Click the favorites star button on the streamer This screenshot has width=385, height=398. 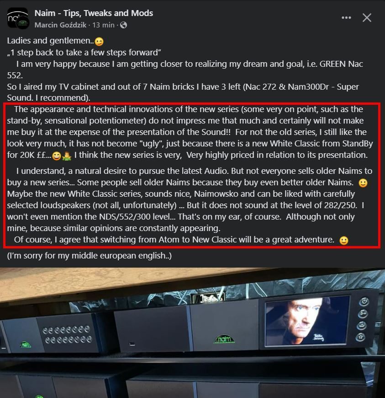360,337
